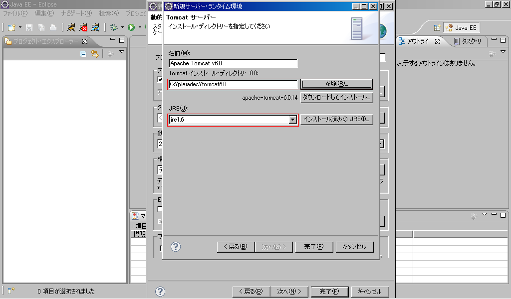This screenshot has width=511, height=299.
Task: Maximize the outline view panel
Action: tap(503, 40)
